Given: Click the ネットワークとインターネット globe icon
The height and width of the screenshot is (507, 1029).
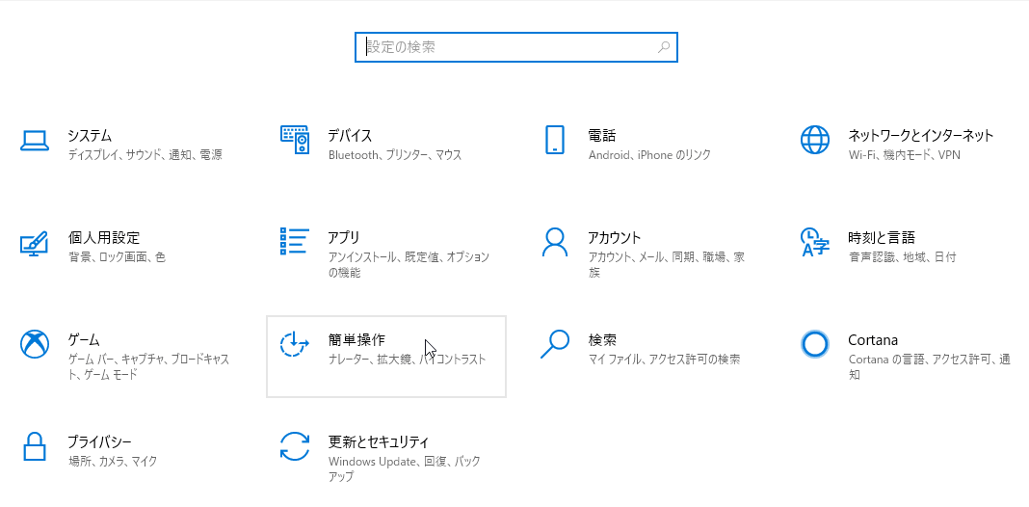Looking at the screenshot, I should pyautogui.click(x=815, y=139).
